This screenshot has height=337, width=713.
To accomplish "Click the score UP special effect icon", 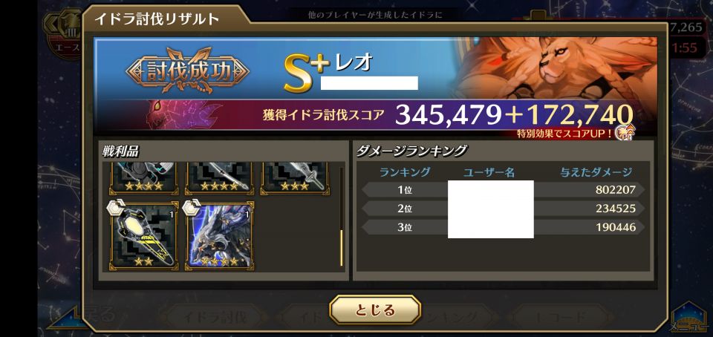I will (625, 132).
